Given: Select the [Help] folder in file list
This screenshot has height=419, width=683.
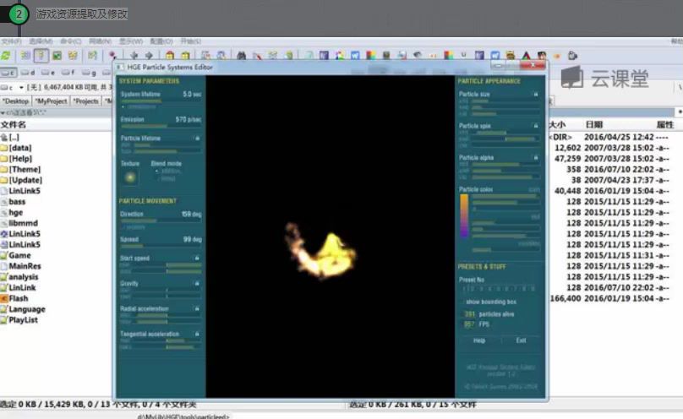Looking at the screenshot, I should click(x=20, y=159).
